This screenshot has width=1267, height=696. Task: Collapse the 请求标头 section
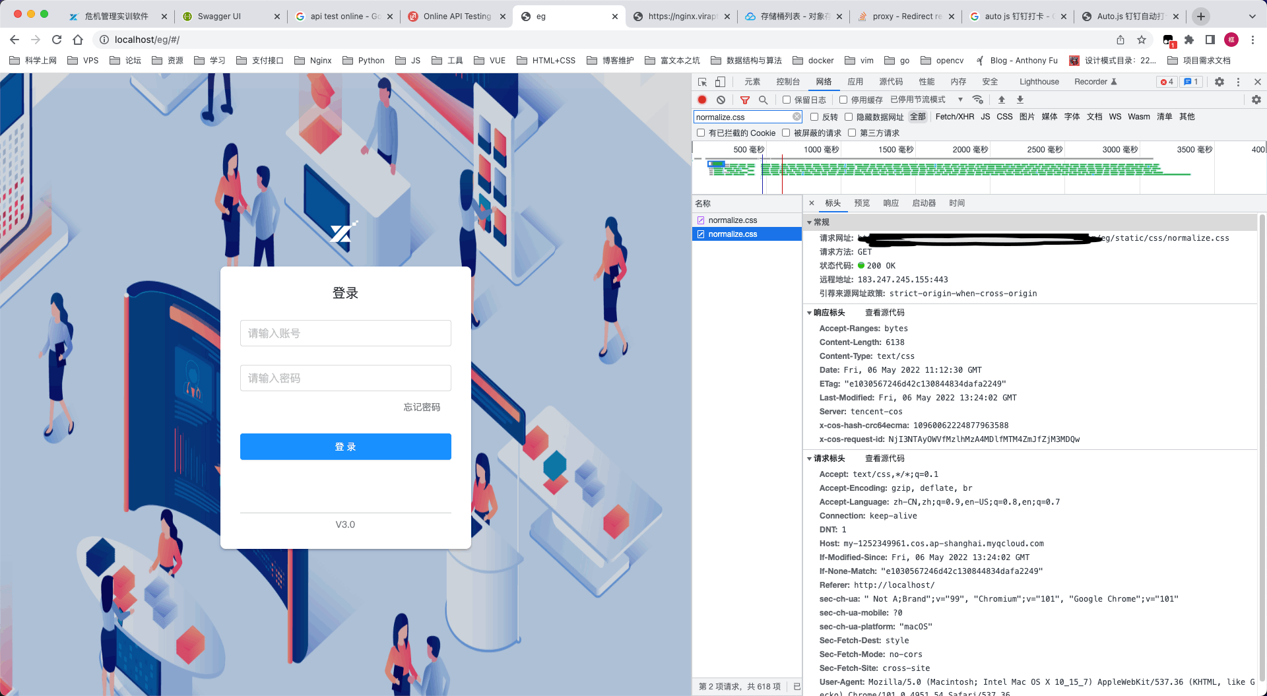pyautogui.click(x=810, y=459)
